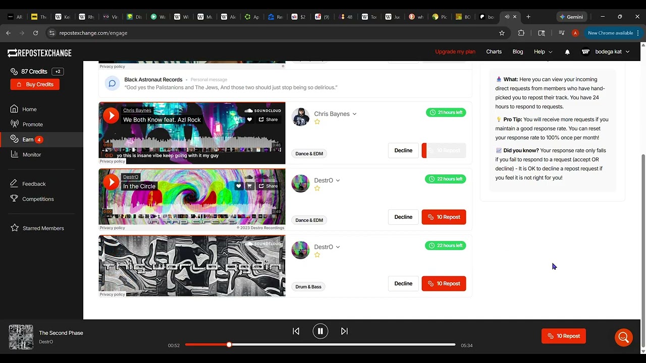Play the We Both Know track

(x=111, y=115)
